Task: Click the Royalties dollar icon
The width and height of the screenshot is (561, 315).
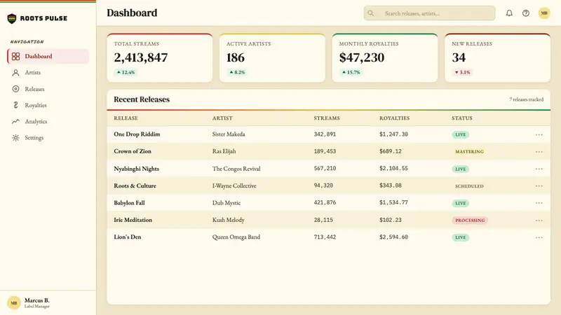Action: coord(15,105)
